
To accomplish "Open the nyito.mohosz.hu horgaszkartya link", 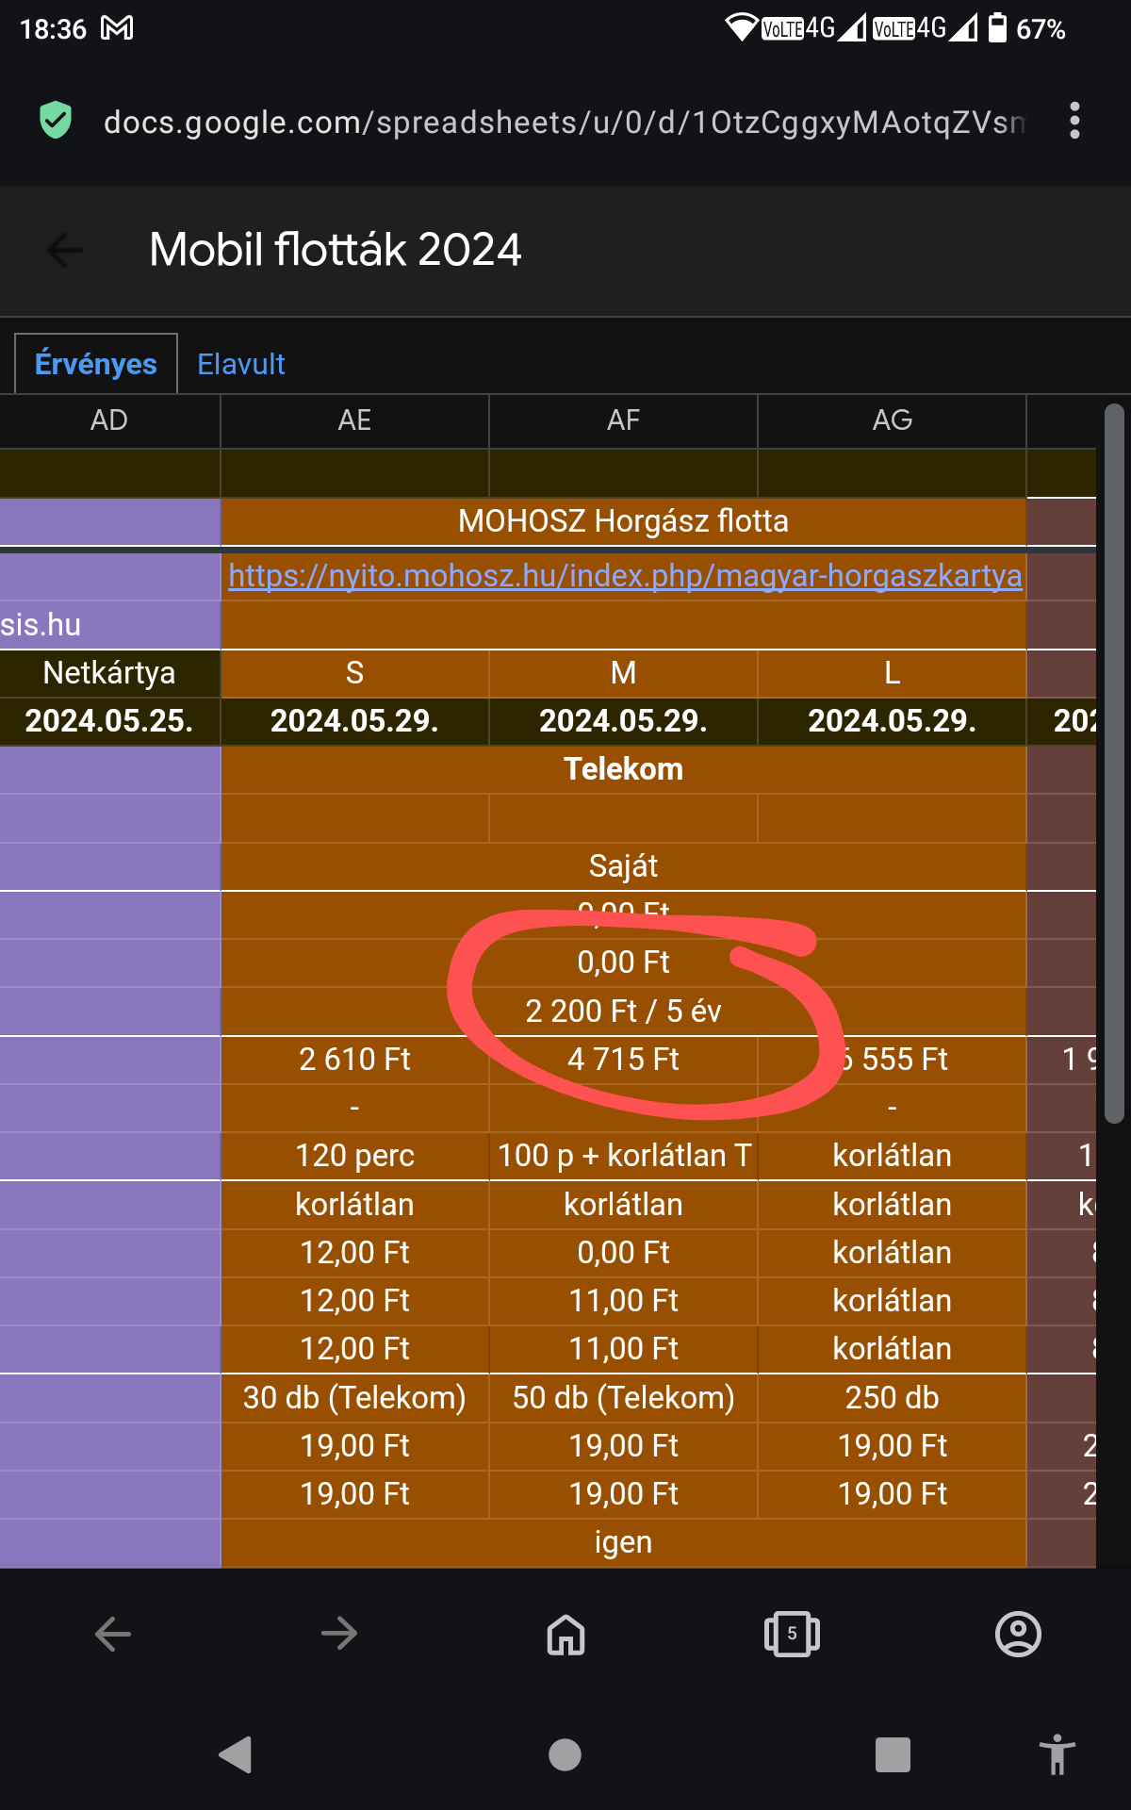I will tap(625, 575).
